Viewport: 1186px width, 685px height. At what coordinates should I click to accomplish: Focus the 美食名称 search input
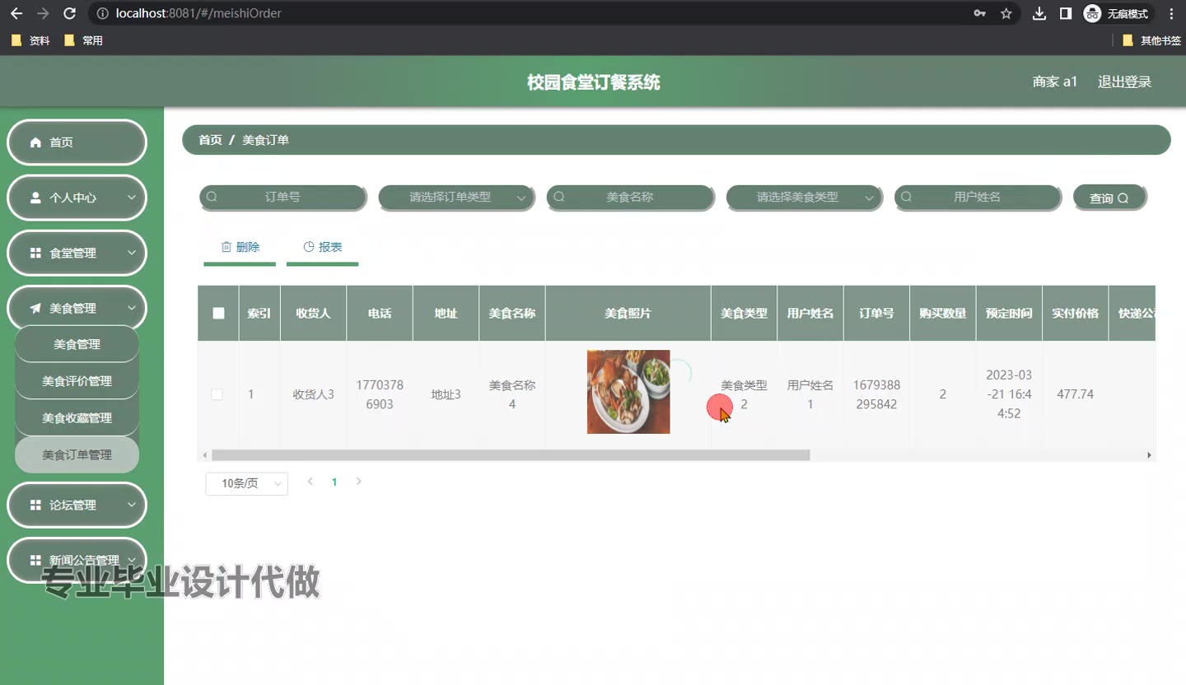click(x=630, y=197)
